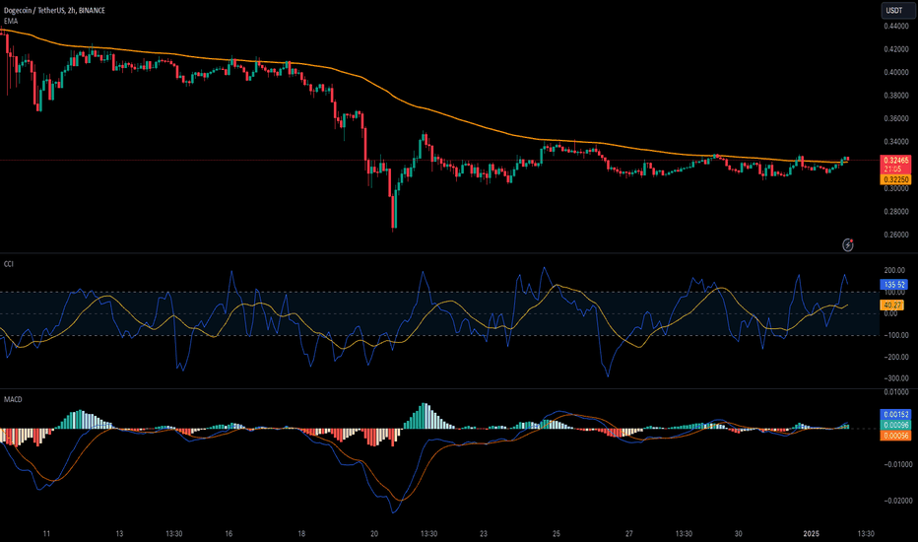Click the orange 0.32250 EMA value tag
The image size is (918, 542).
coord(895,180)
